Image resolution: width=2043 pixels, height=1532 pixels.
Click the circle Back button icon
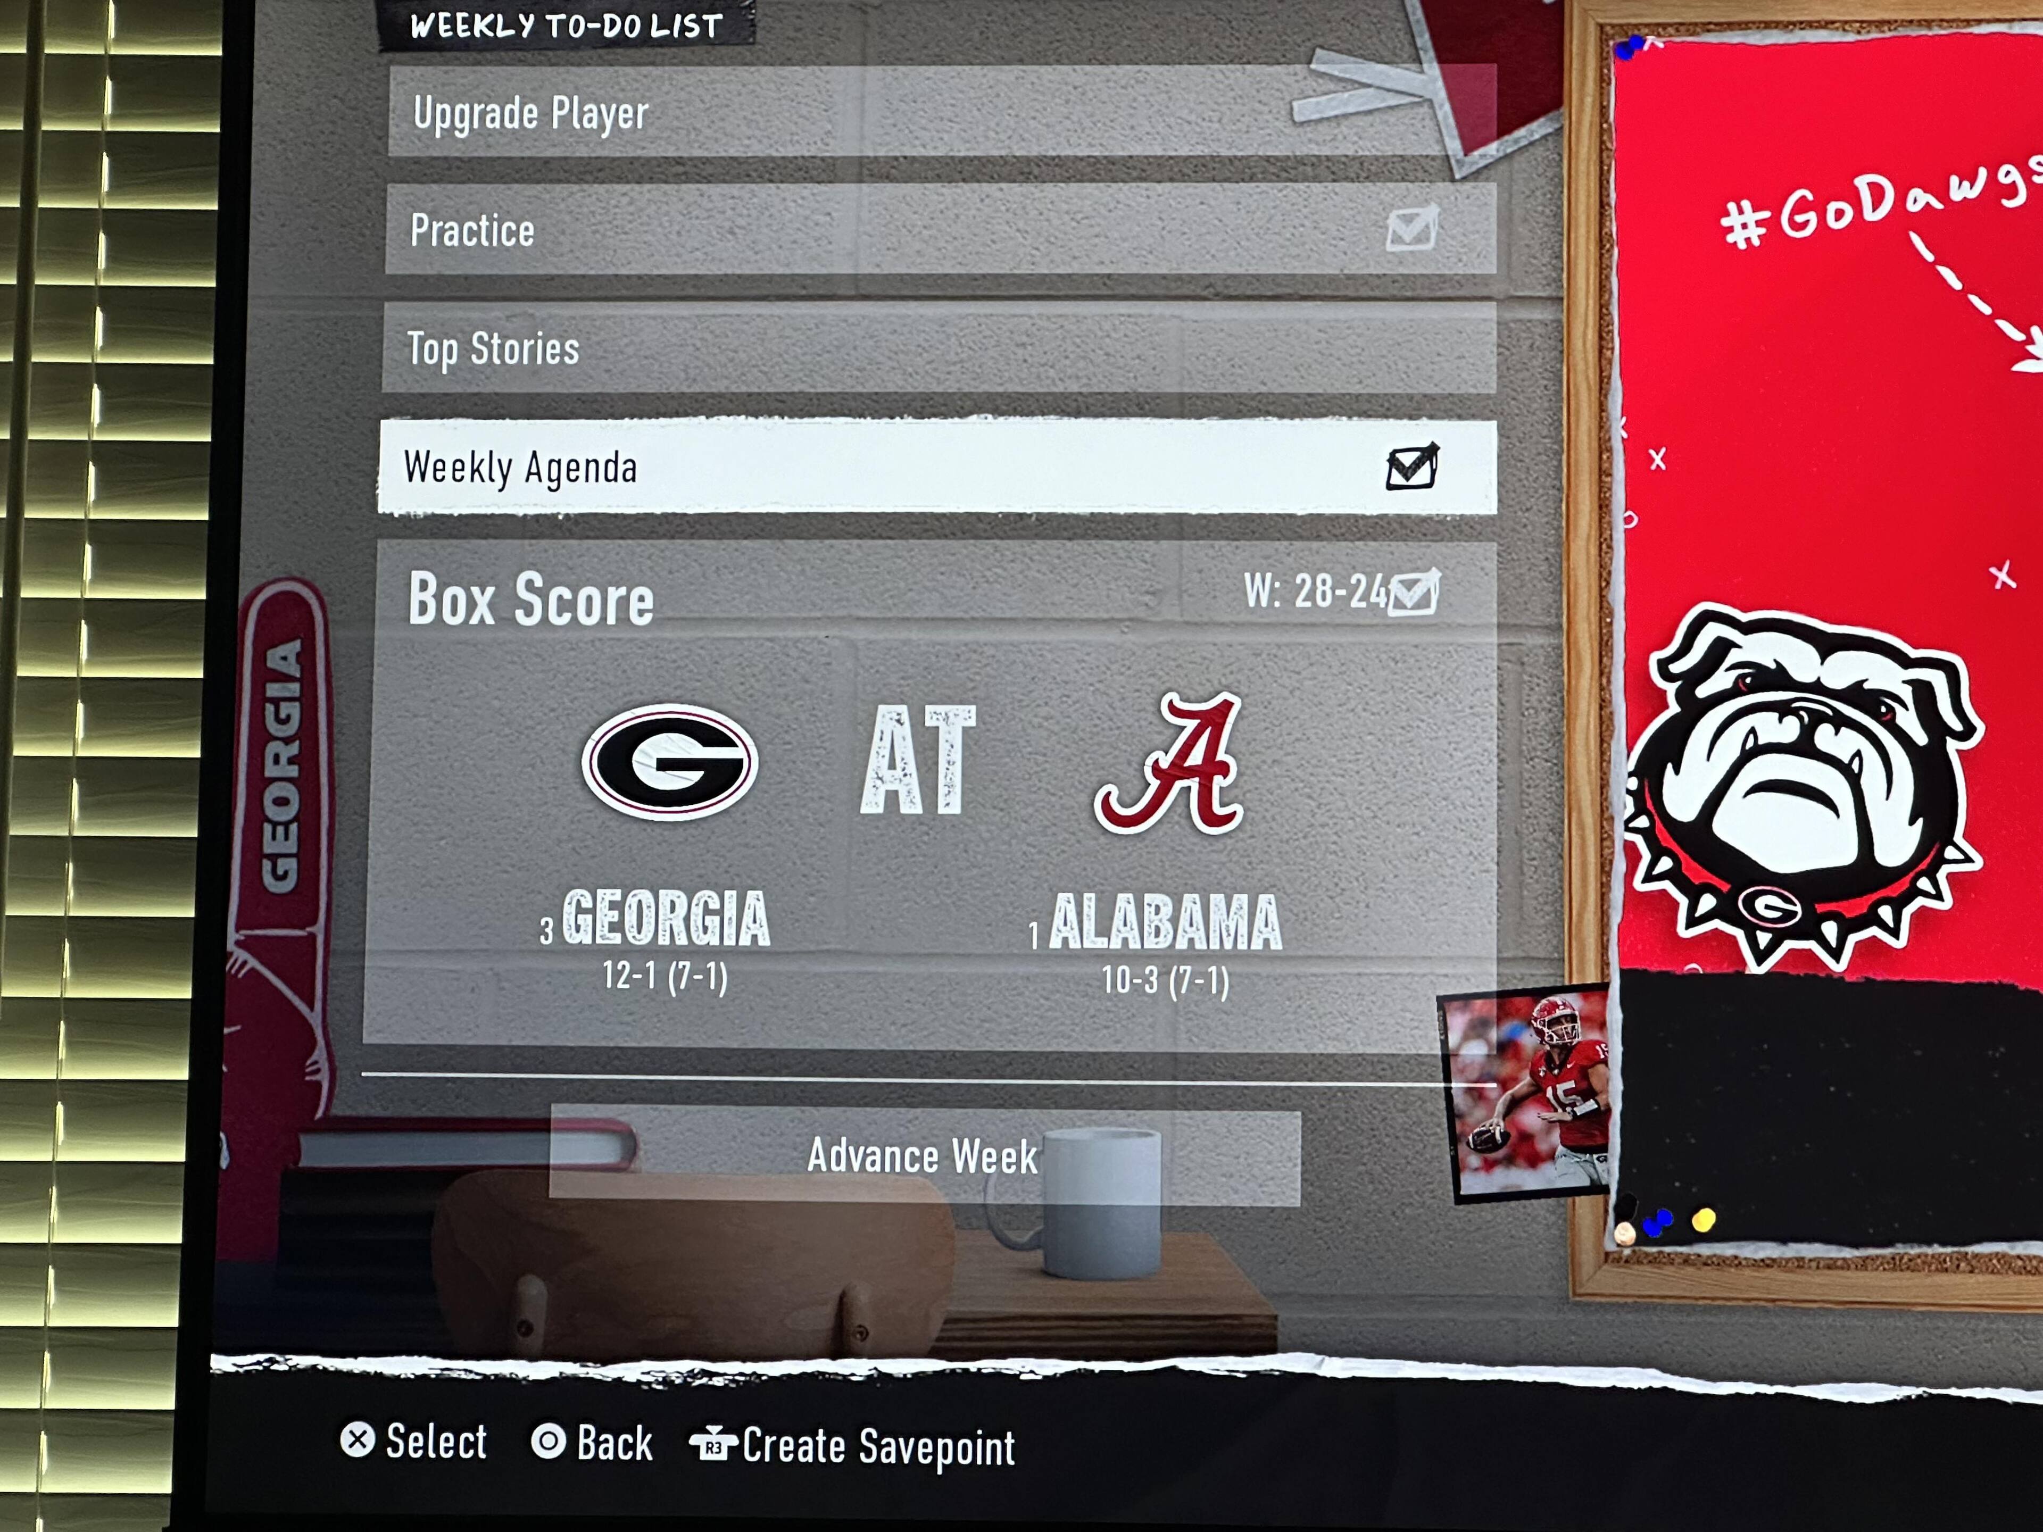click(x=549, y=1441)
